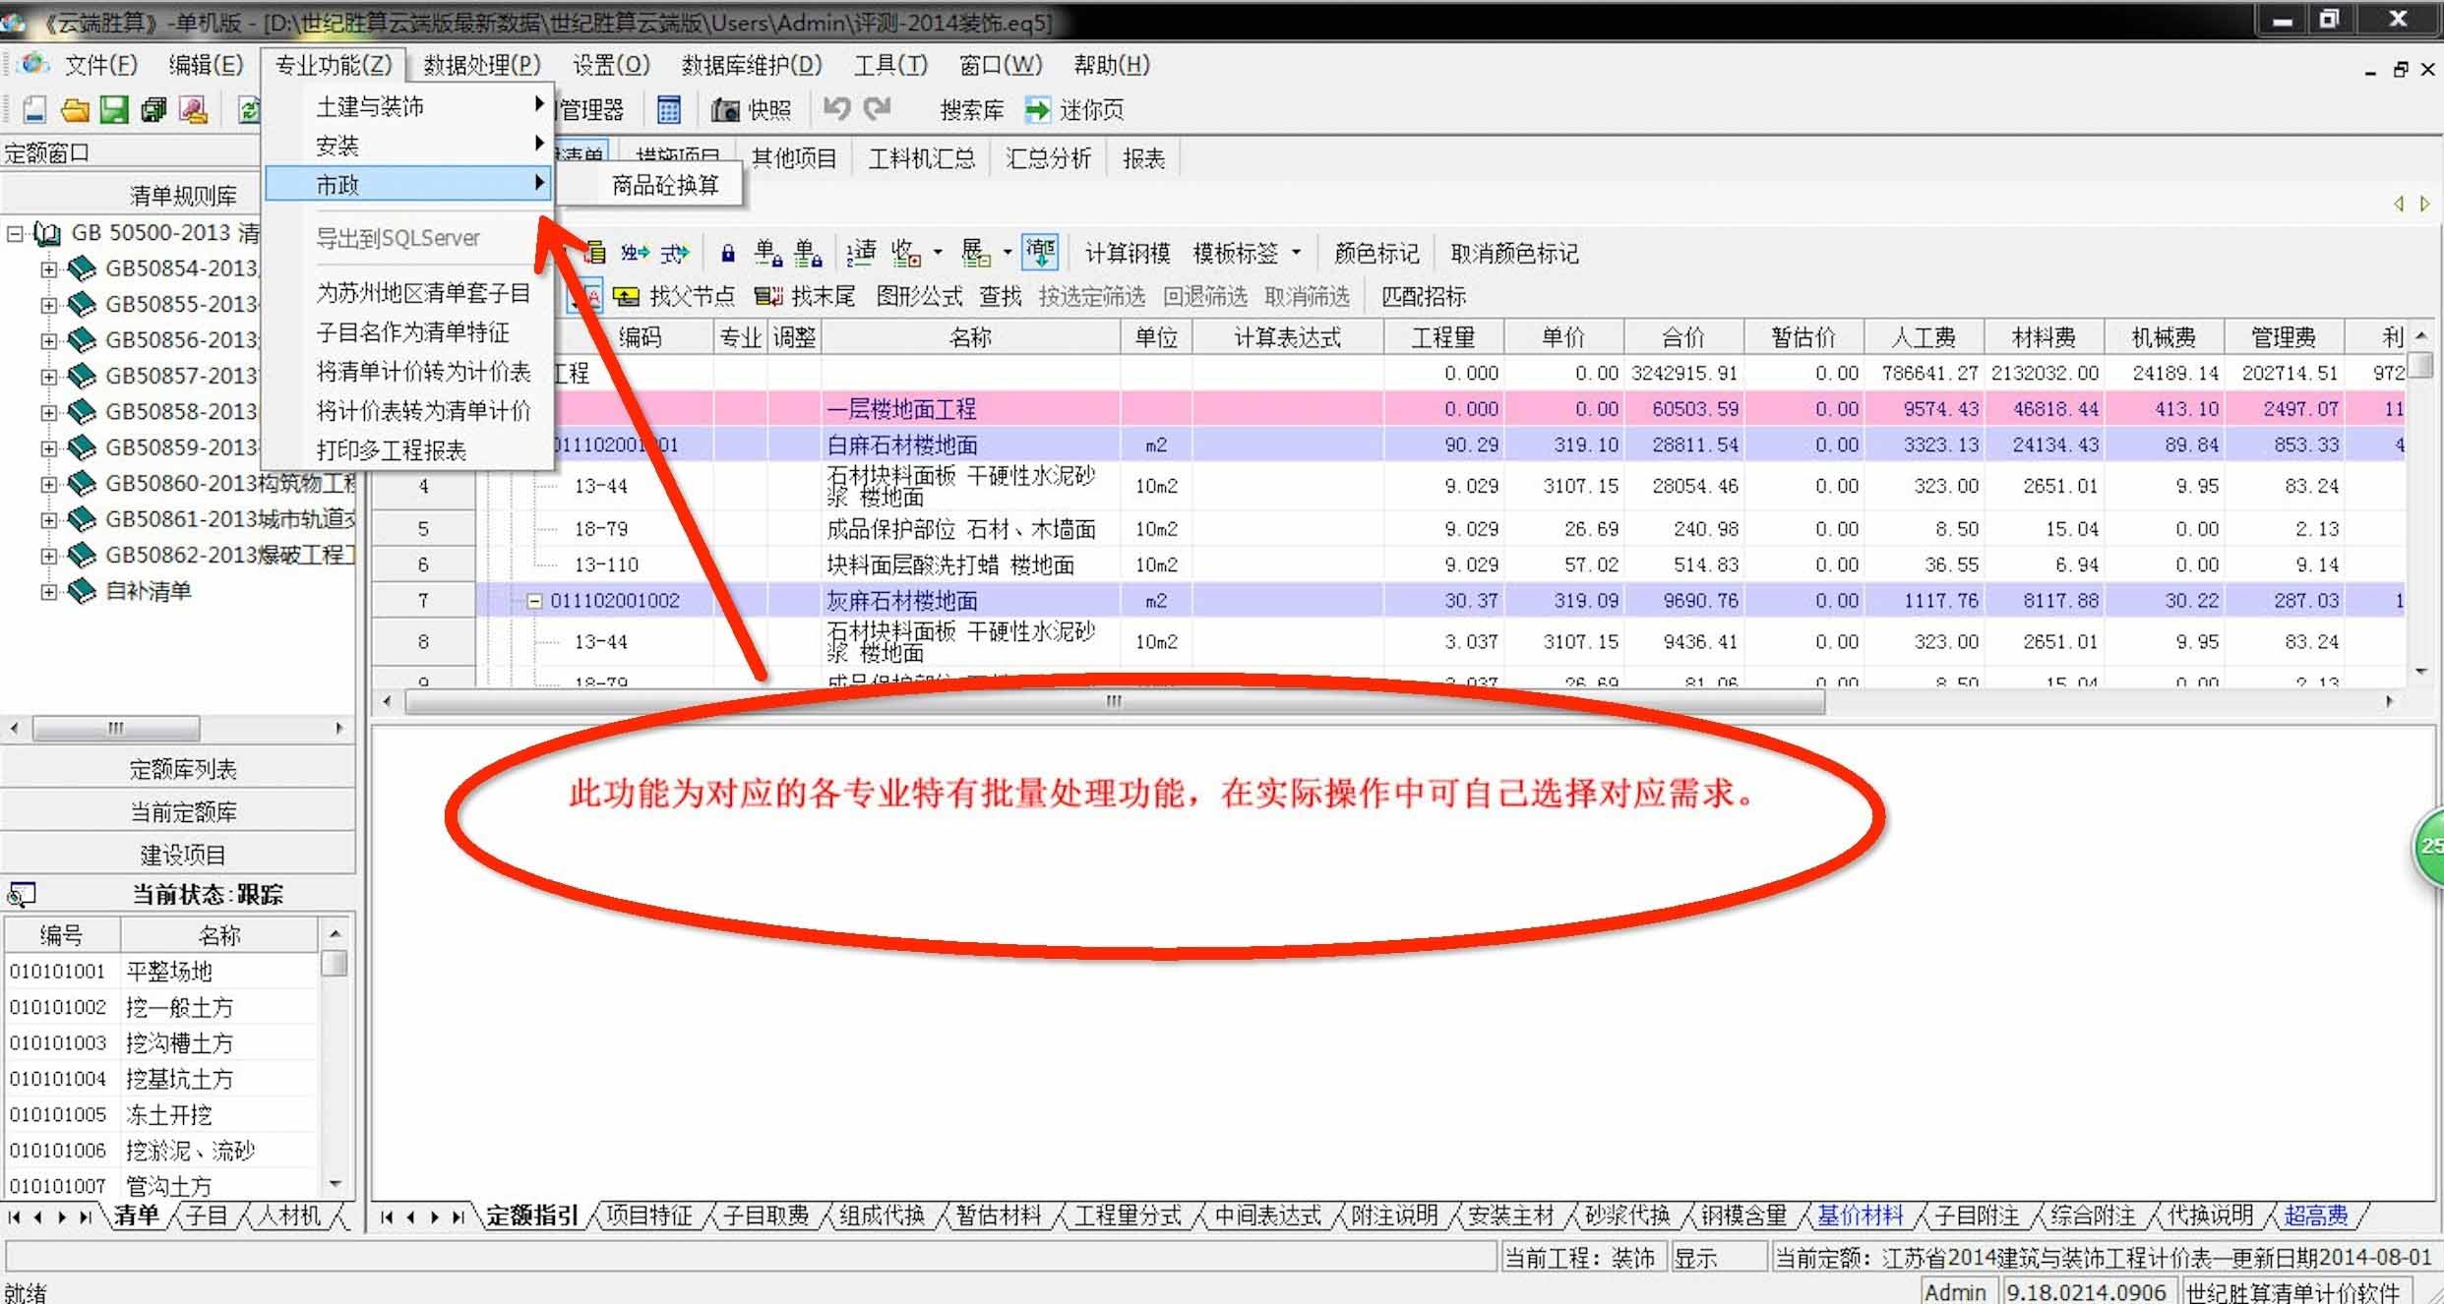Click the Save All stacked disks icon
This screenshot has width=2444, height=1304.
pyautogui.click(x=153, y=109)
